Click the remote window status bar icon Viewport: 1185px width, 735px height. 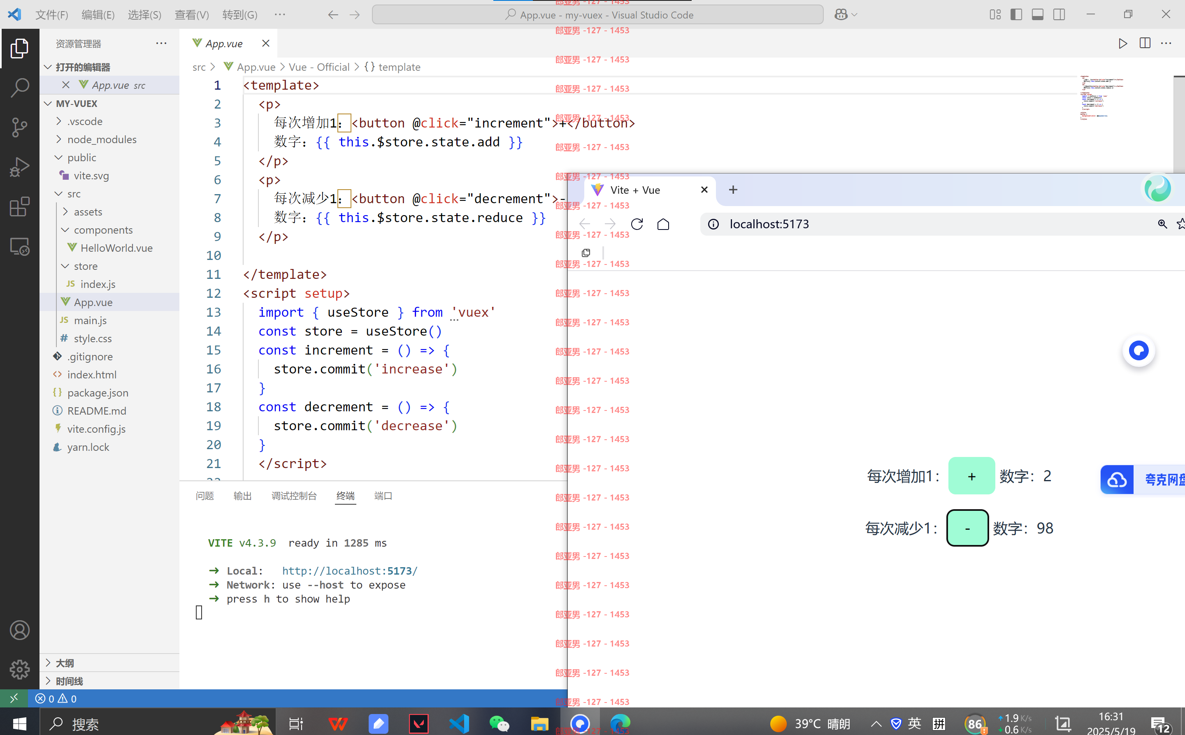point(14,698)
